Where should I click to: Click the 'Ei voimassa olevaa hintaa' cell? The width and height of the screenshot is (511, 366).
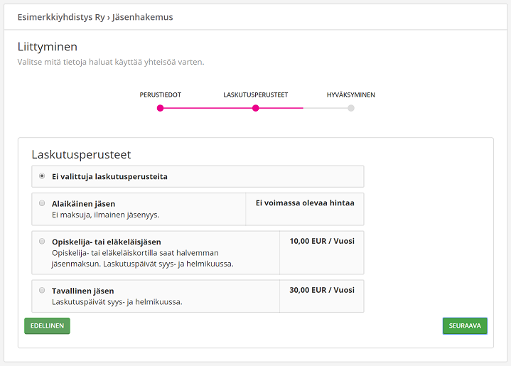305,203
